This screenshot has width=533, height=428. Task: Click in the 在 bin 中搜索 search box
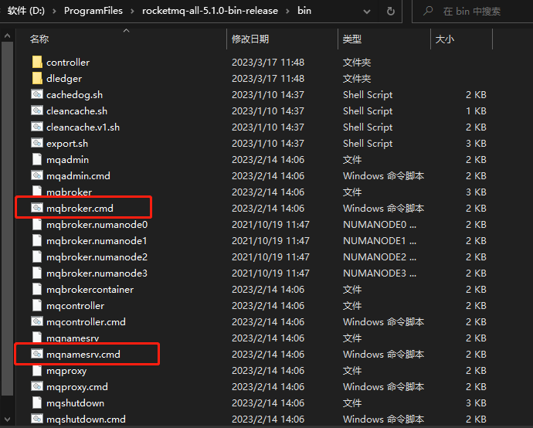coord(472,12)
